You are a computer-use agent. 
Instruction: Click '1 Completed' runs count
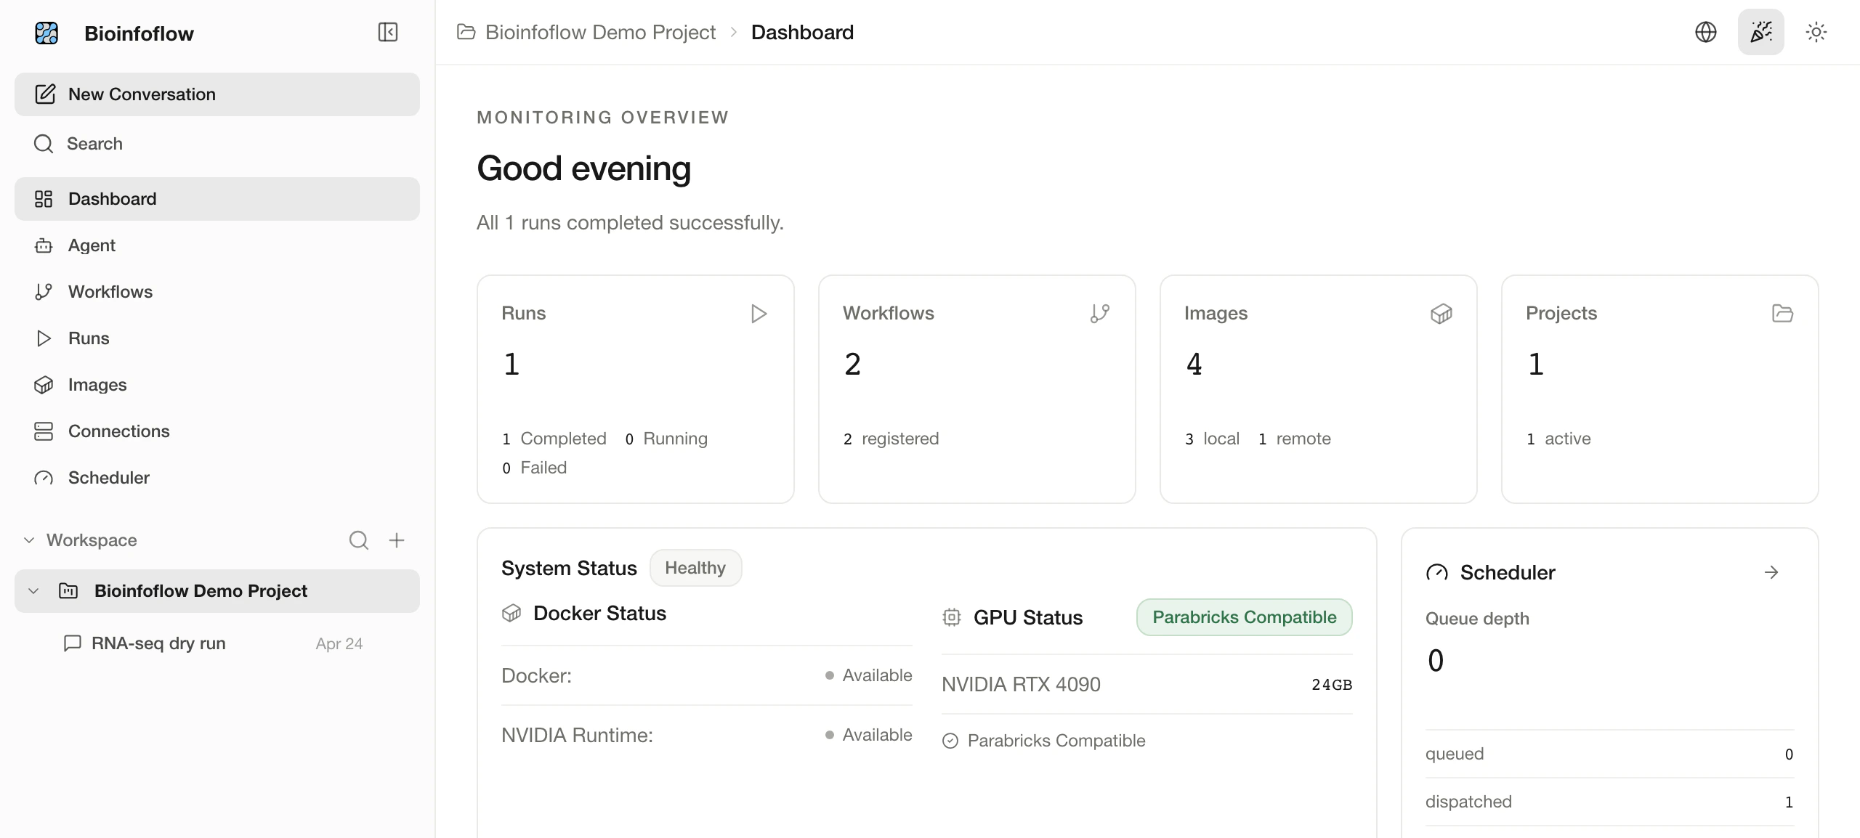(554, 439)
